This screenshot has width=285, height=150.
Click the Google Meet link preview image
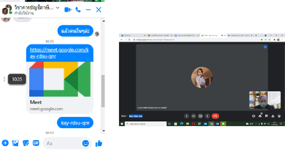pos(59,79)
